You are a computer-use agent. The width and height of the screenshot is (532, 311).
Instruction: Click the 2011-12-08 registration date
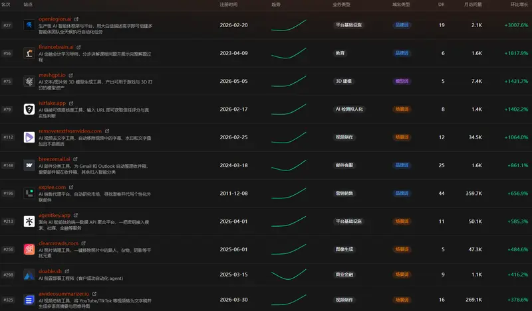coord(234,193)
